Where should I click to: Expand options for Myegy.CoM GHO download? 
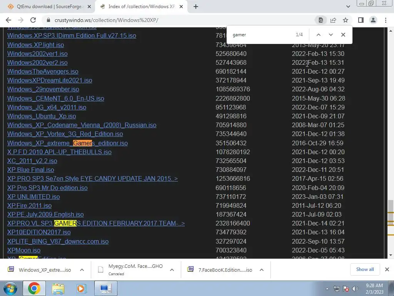tap(172, 270)
